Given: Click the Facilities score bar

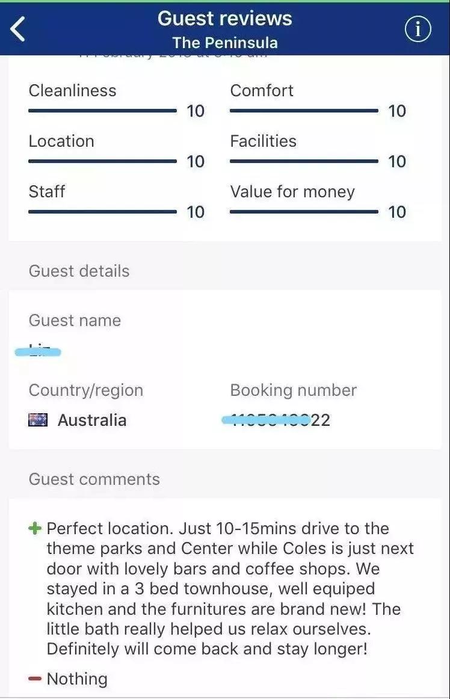Looking at the screenshot, I should click(x=304, y=161).
